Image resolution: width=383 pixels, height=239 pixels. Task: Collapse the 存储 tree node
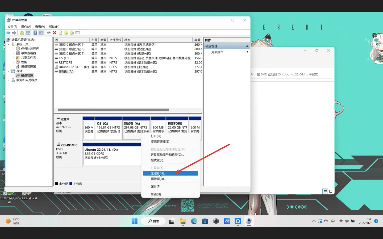[9, 71]
